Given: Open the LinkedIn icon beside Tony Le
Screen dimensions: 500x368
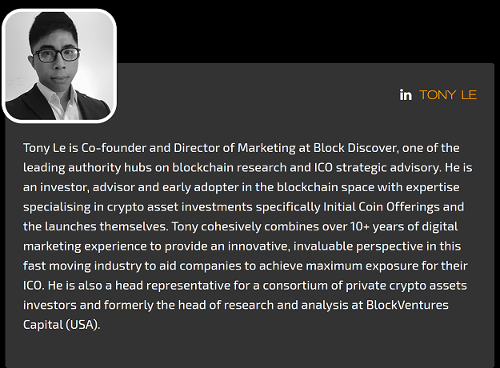Looking at the screenshot, I should [x=406, y=95].
